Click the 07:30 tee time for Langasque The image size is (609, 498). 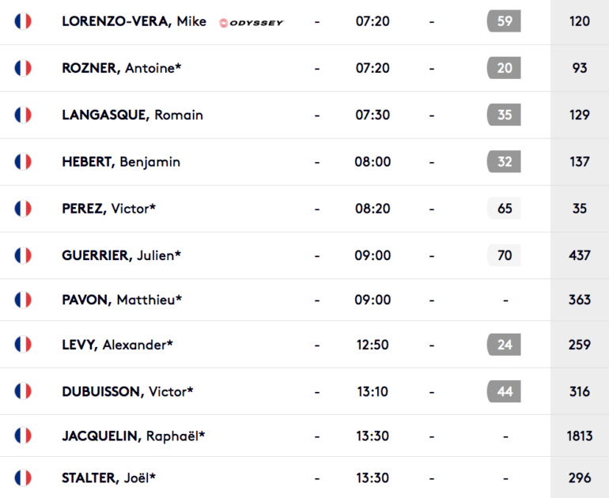[x=373, y=115]
